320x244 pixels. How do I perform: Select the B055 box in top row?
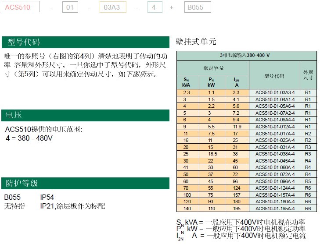(197, 7)
